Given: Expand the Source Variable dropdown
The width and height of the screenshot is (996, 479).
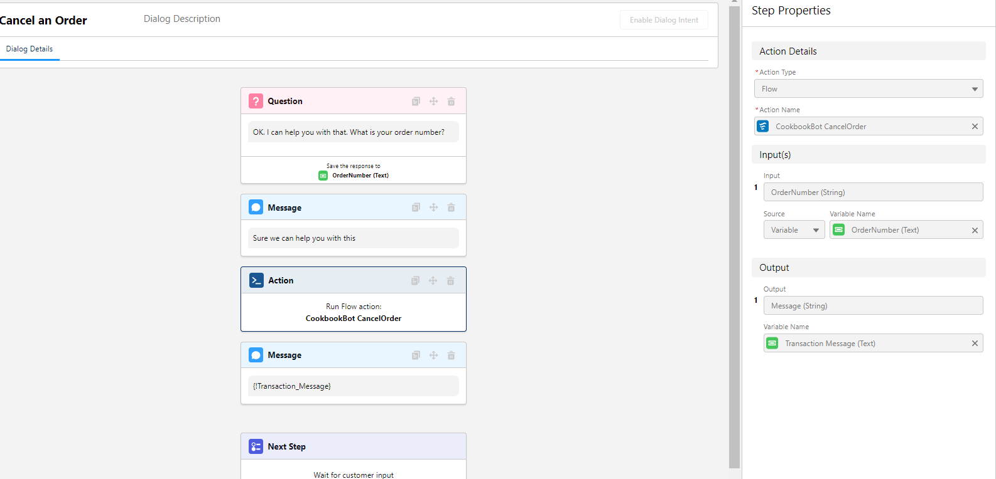Looking at the screenshot, I should click(794, 230).
